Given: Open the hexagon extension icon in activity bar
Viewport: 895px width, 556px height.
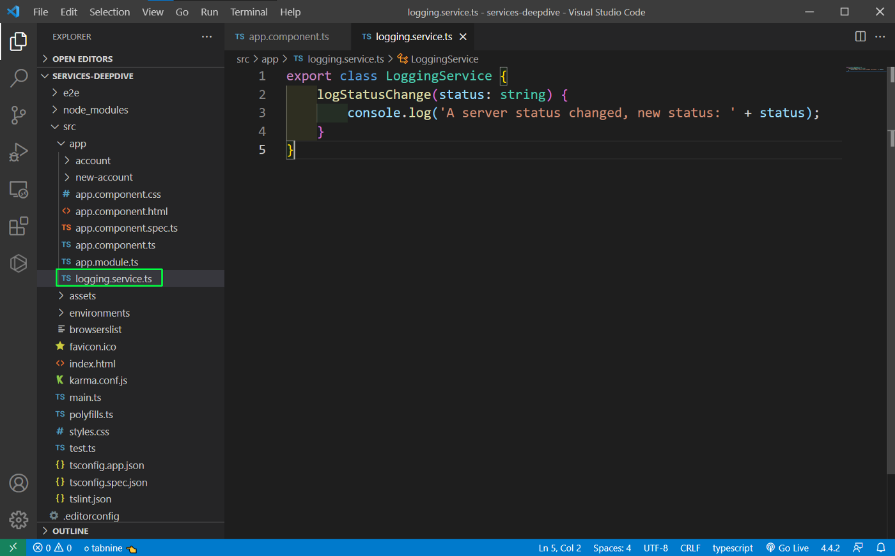Looking at the screenshot, I should pos(19,263).
